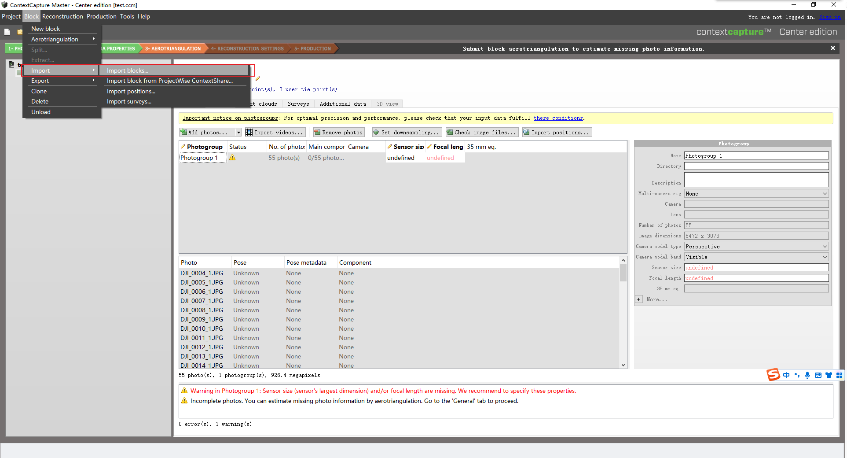The height and width of the screenshot is (458, 847).
Task: Open the IME soft keyboard icon
Action: click(x=818, y=375)
